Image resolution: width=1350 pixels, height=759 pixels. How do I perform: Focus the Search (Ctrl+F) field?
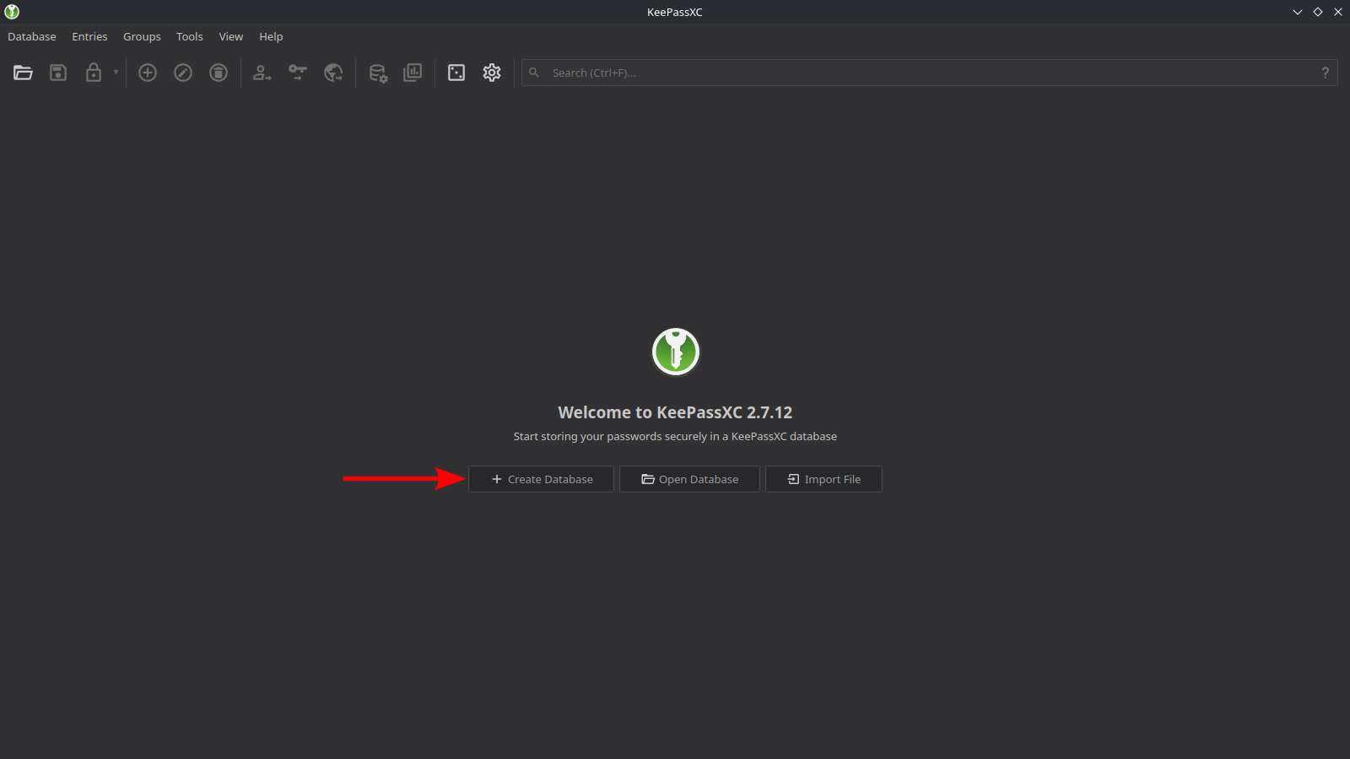pos(929,73)
